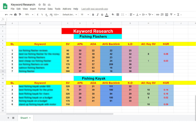Click AVG Backlink value 209 cell
Image resolution: width=196 pixels, height=122 pixels.
pyautogui.click(x=111, y=64)
